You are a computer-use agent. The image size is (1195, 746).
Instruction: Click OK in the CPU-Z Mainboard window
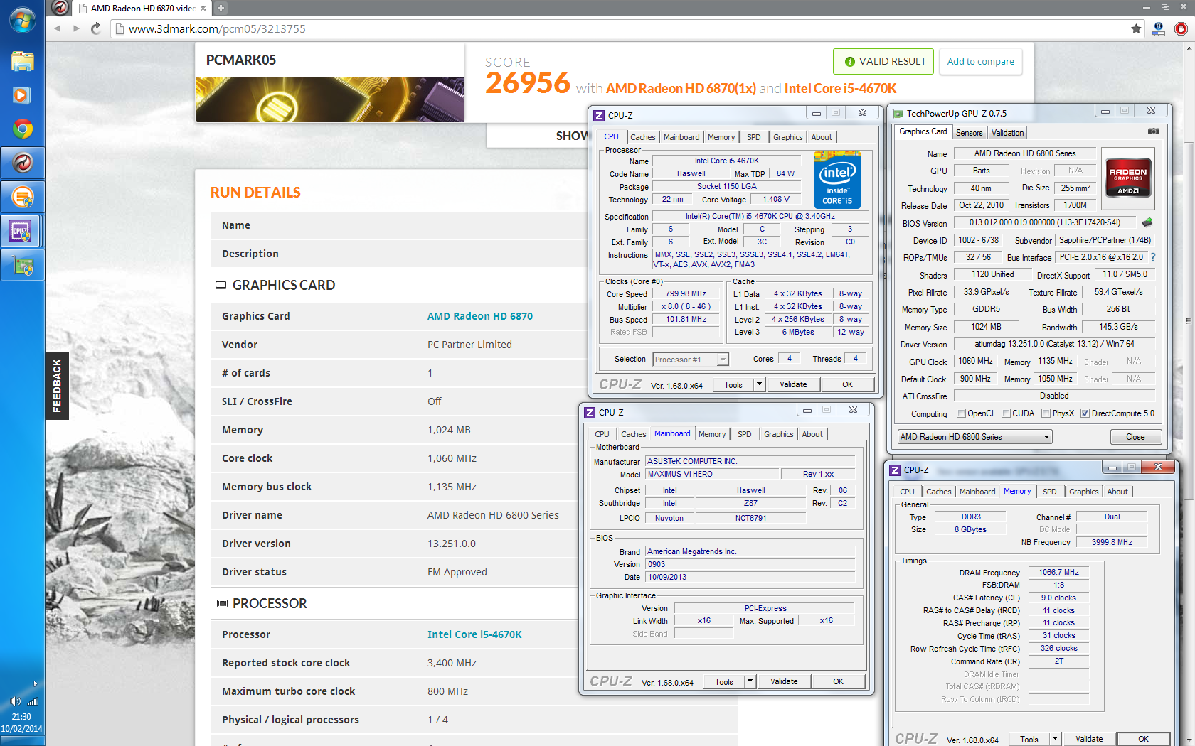click(x=839, y=681)
